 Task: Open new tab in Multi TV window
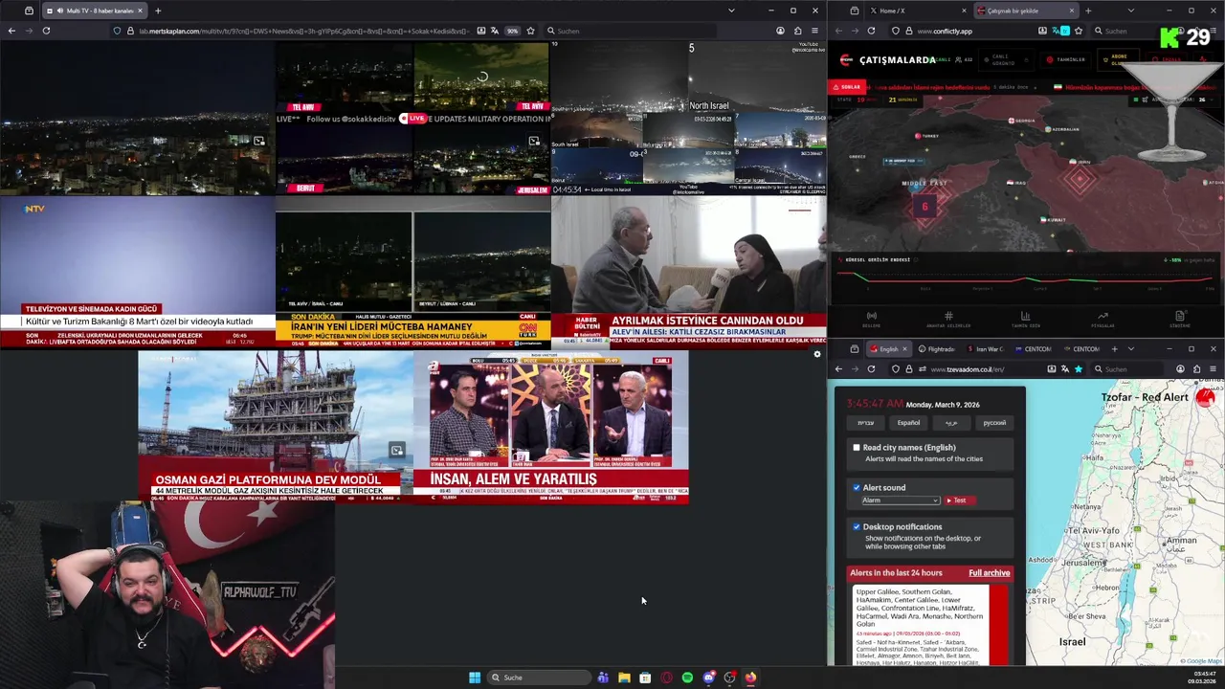[158, 11]
